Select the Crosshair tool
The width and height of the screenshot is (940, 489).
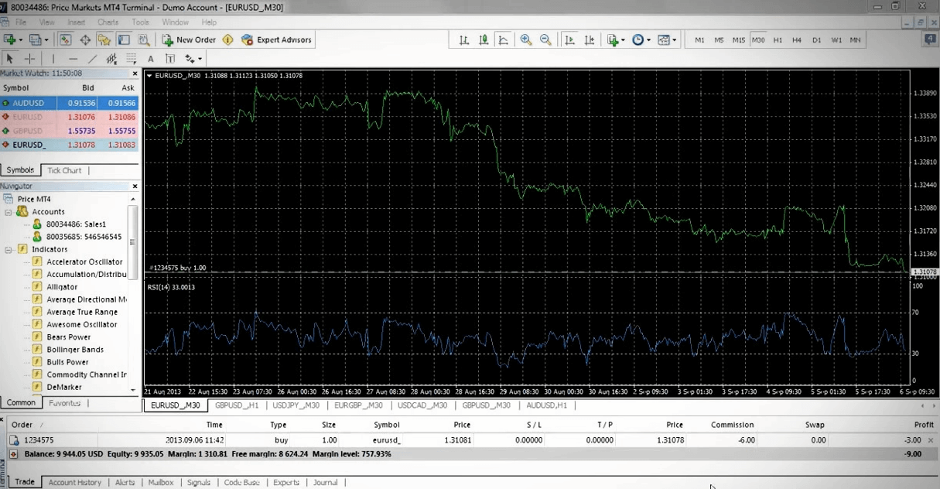coord(29,58)
